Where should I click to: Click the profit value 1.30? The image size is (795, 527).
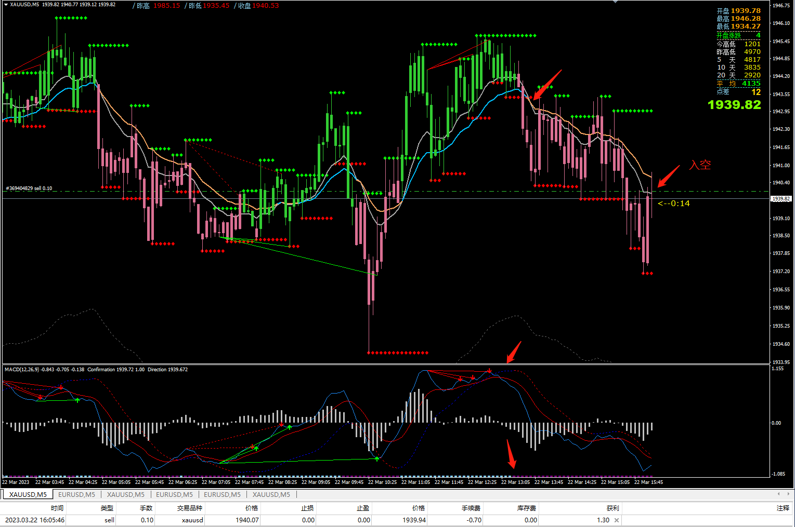pos(603,520)
